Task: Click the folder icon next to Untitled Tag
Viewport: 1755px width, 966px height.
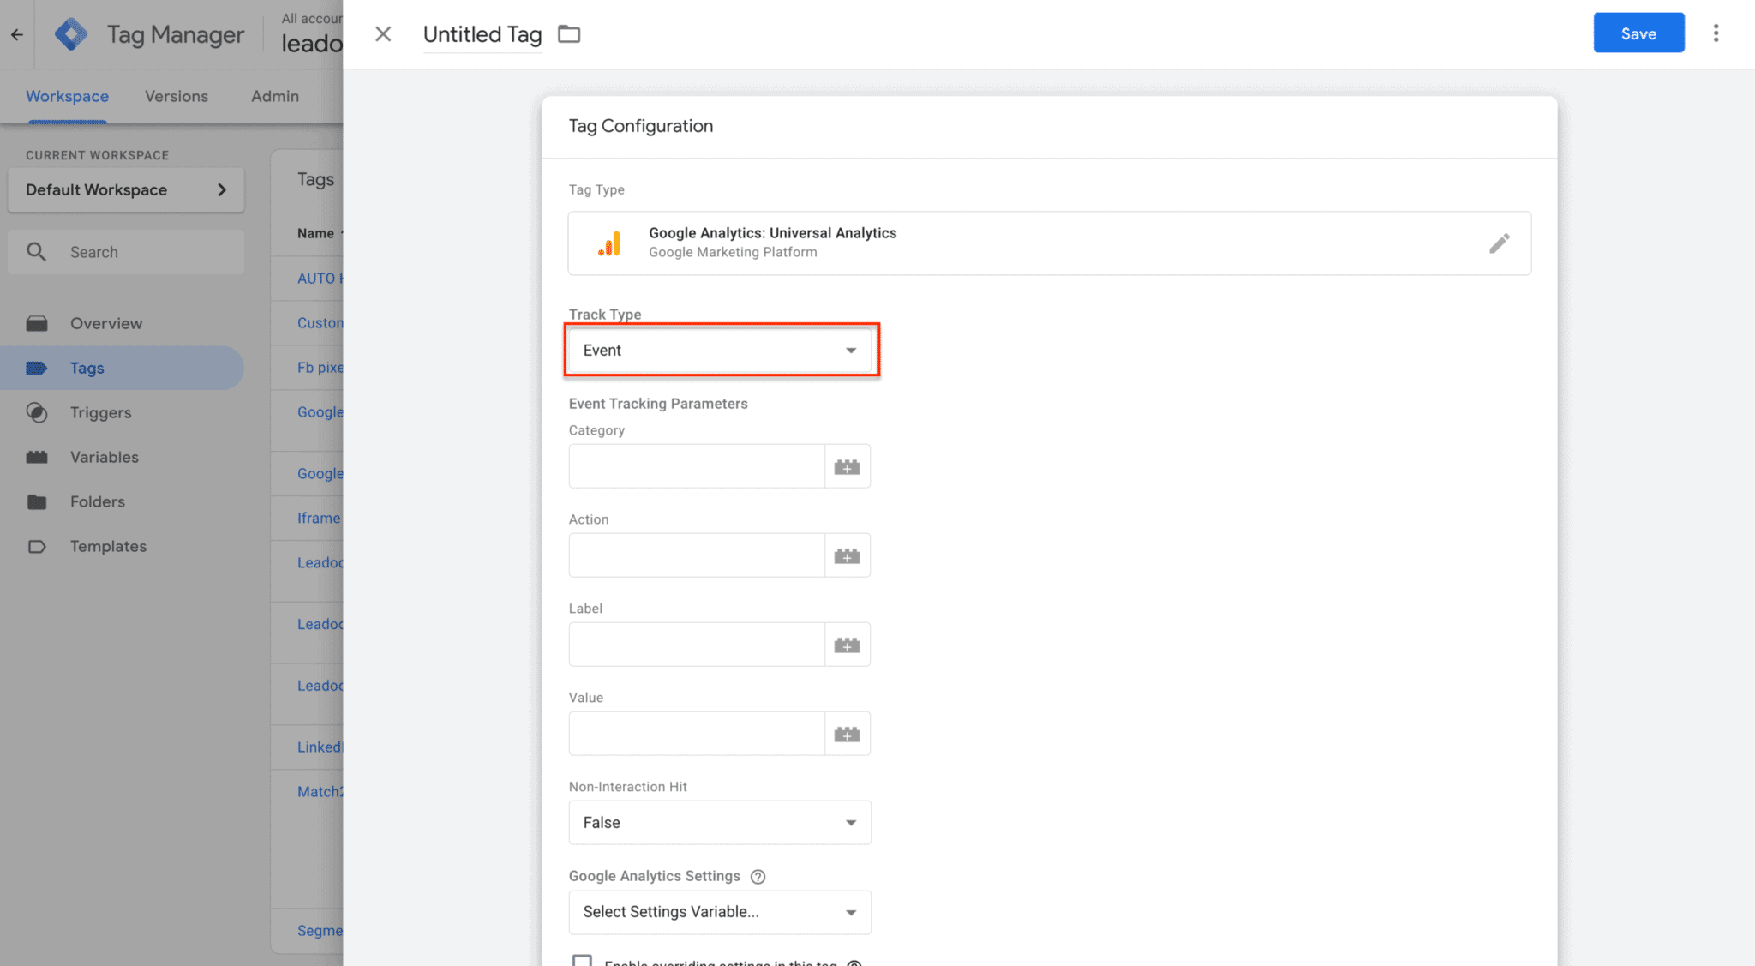Action: coord(569,33)
